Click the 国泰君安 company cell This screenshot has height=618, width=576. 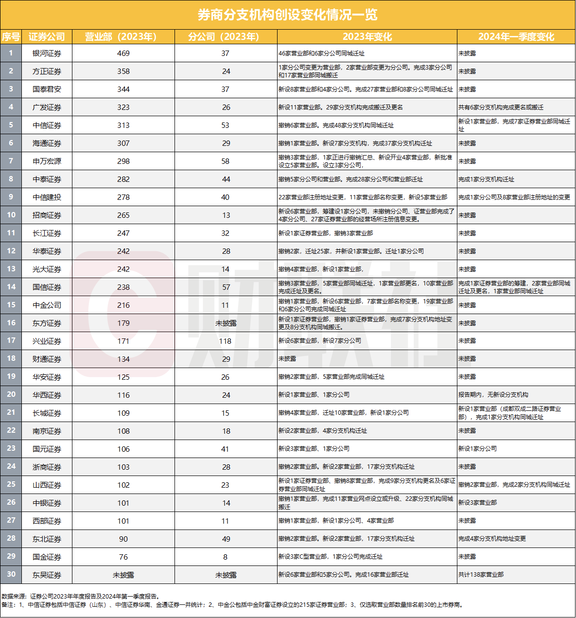pyautogui.click(x=47, y=89)
